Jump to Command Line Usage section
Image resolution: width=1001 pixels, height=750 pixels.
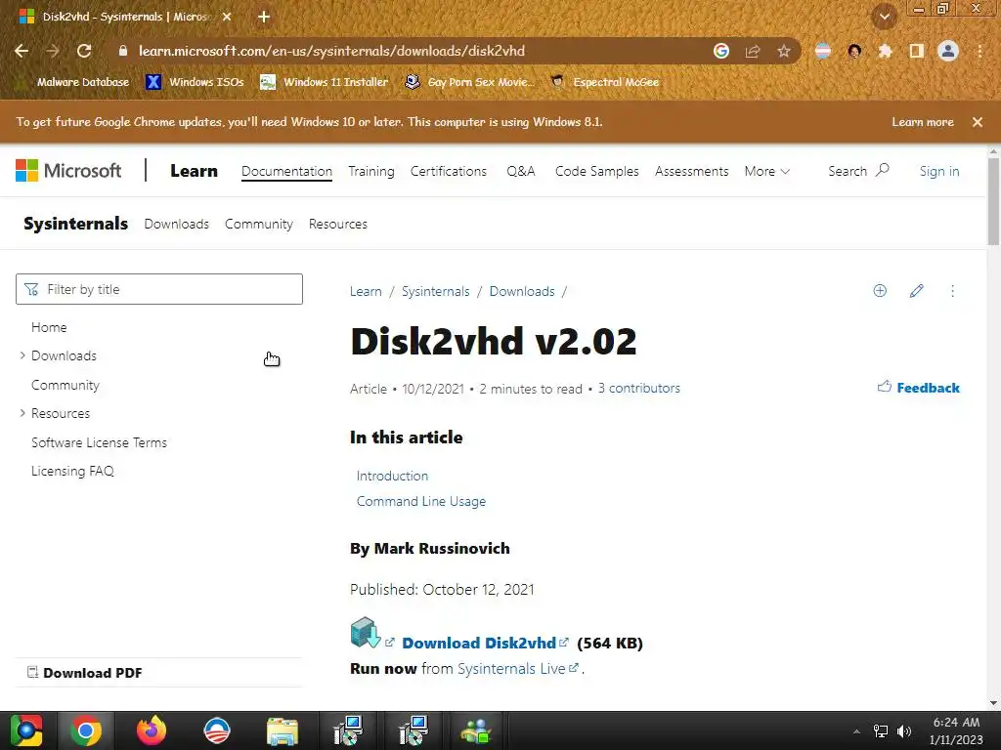coord(420,501)
